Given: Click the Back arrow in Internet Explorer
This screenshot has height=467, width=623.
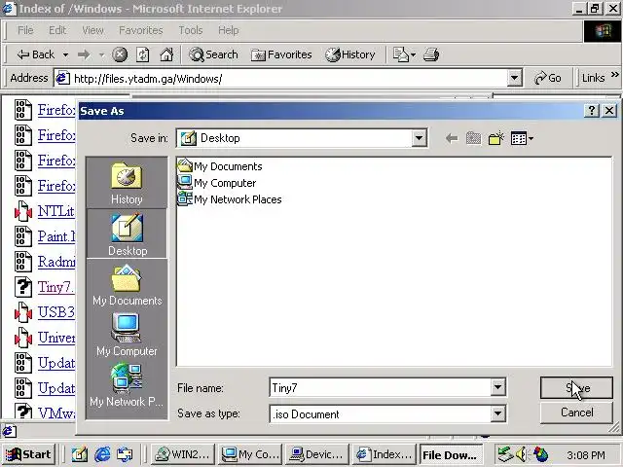Looking at the screenshot, I should pos(35,54).
